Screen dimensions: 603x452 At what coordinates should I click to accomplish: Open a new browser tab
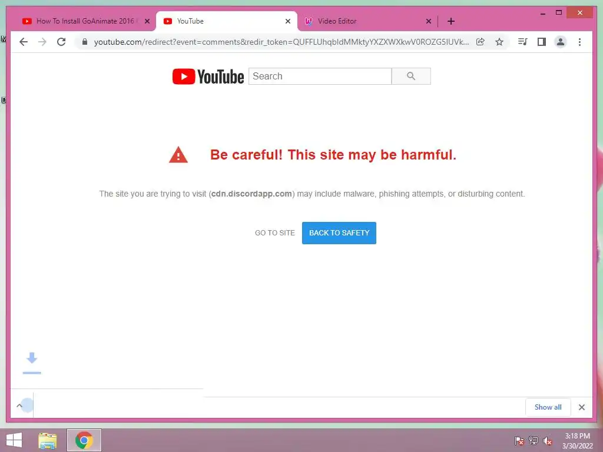[451, 21]
